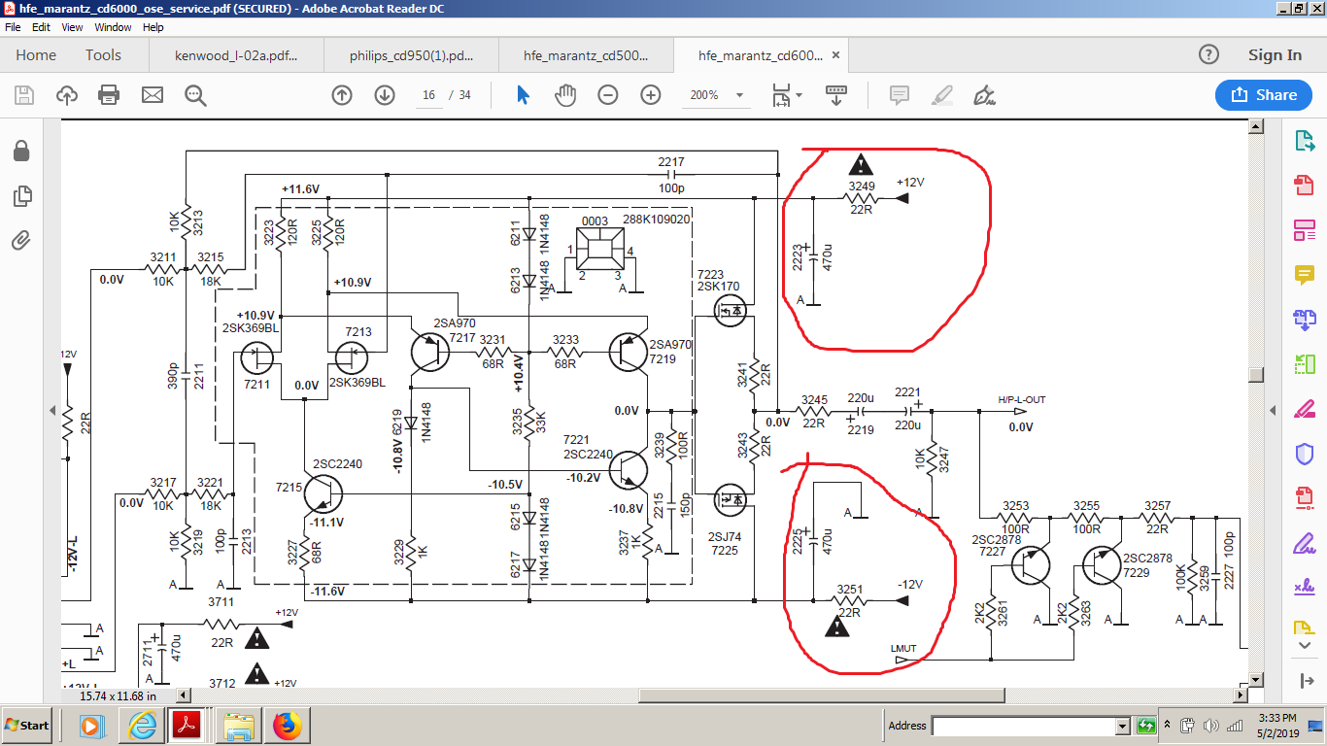
Task: Open the Window menu
Action: point(113,27)
